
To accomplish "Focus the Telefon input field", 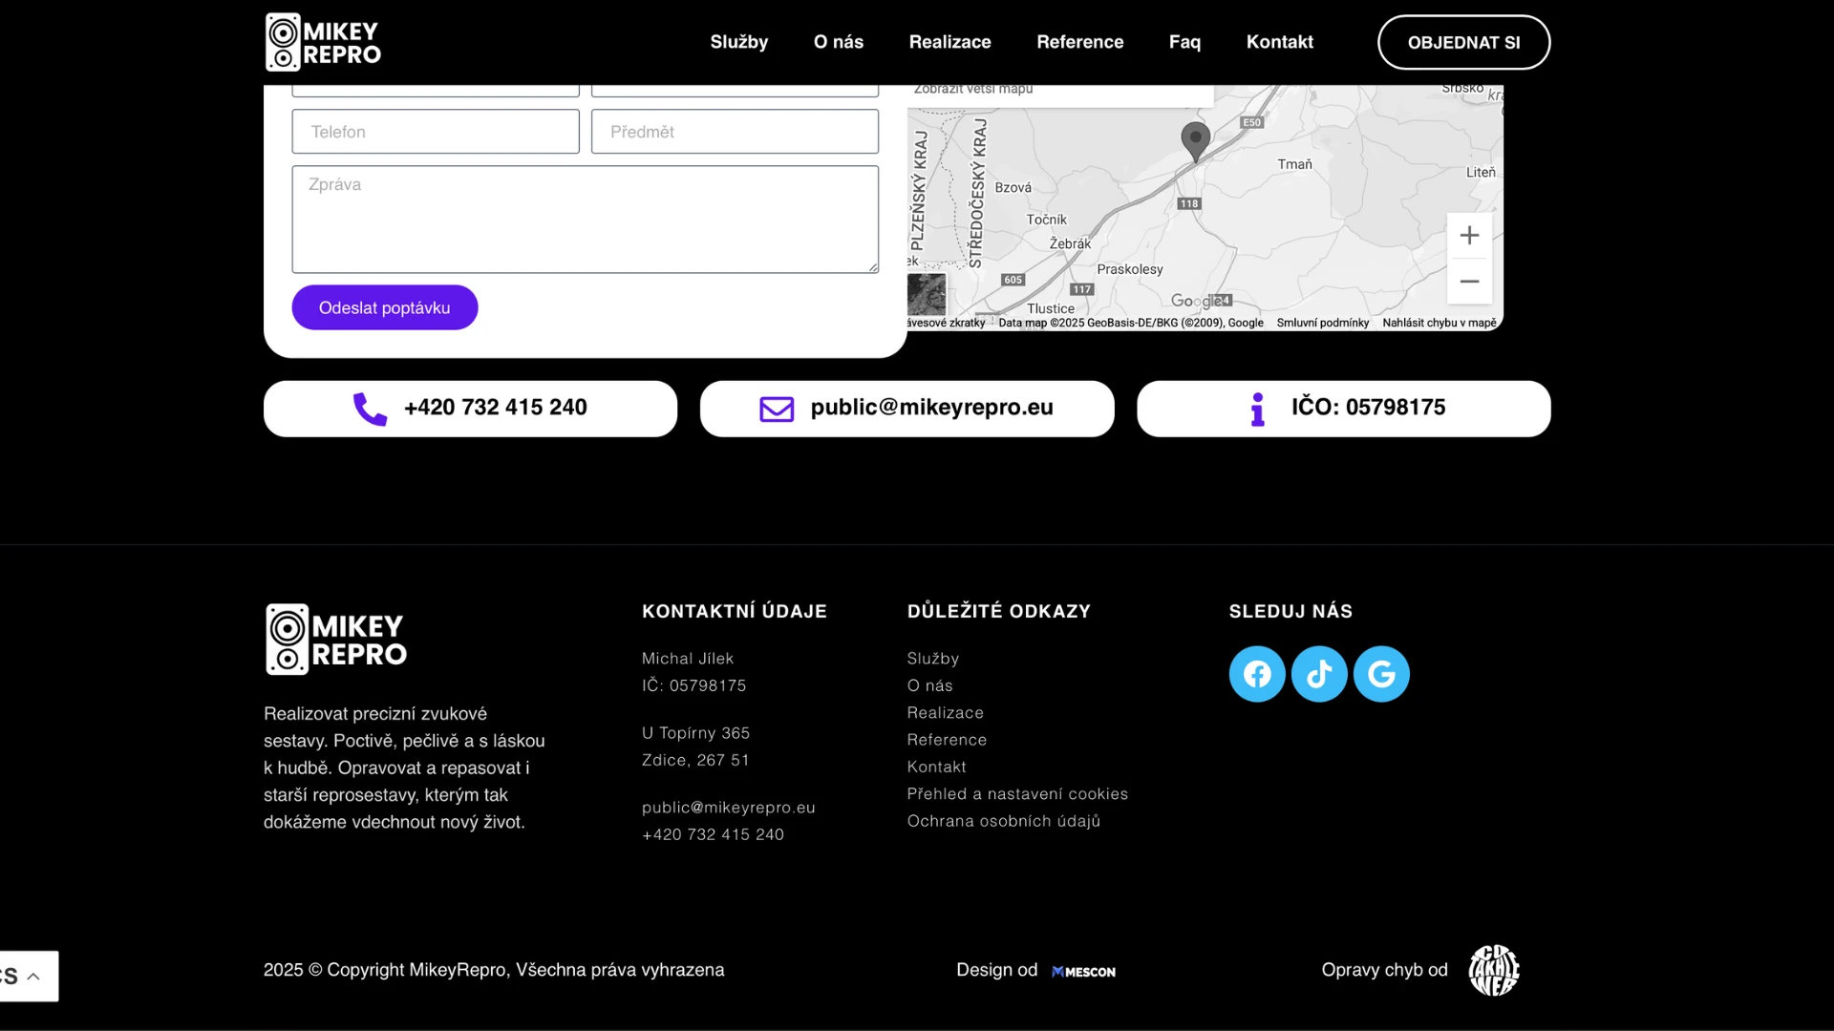I will tap(435, 132).
